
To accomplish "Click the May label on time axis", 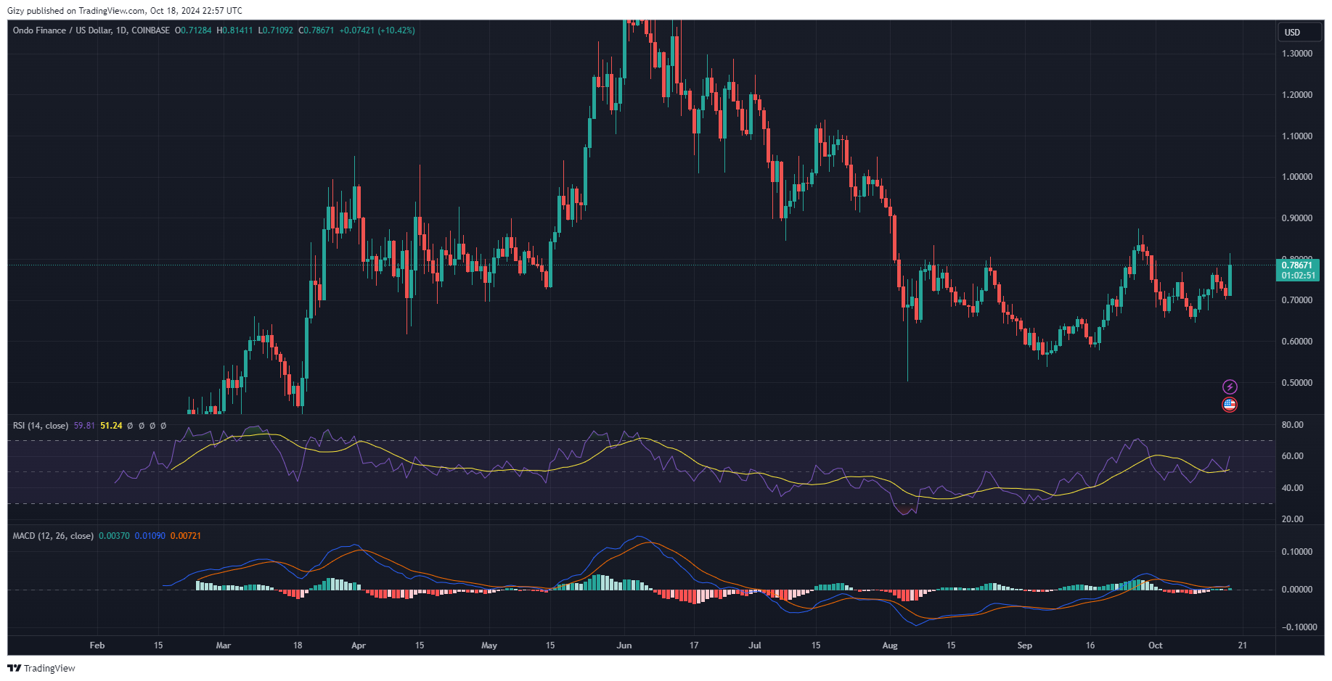I will 489,645.
